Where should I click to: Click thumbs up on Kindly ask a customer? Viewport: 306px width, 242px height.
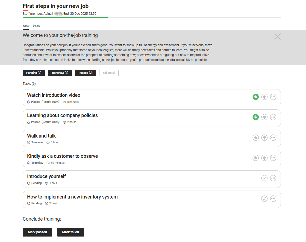coord(255,158)
